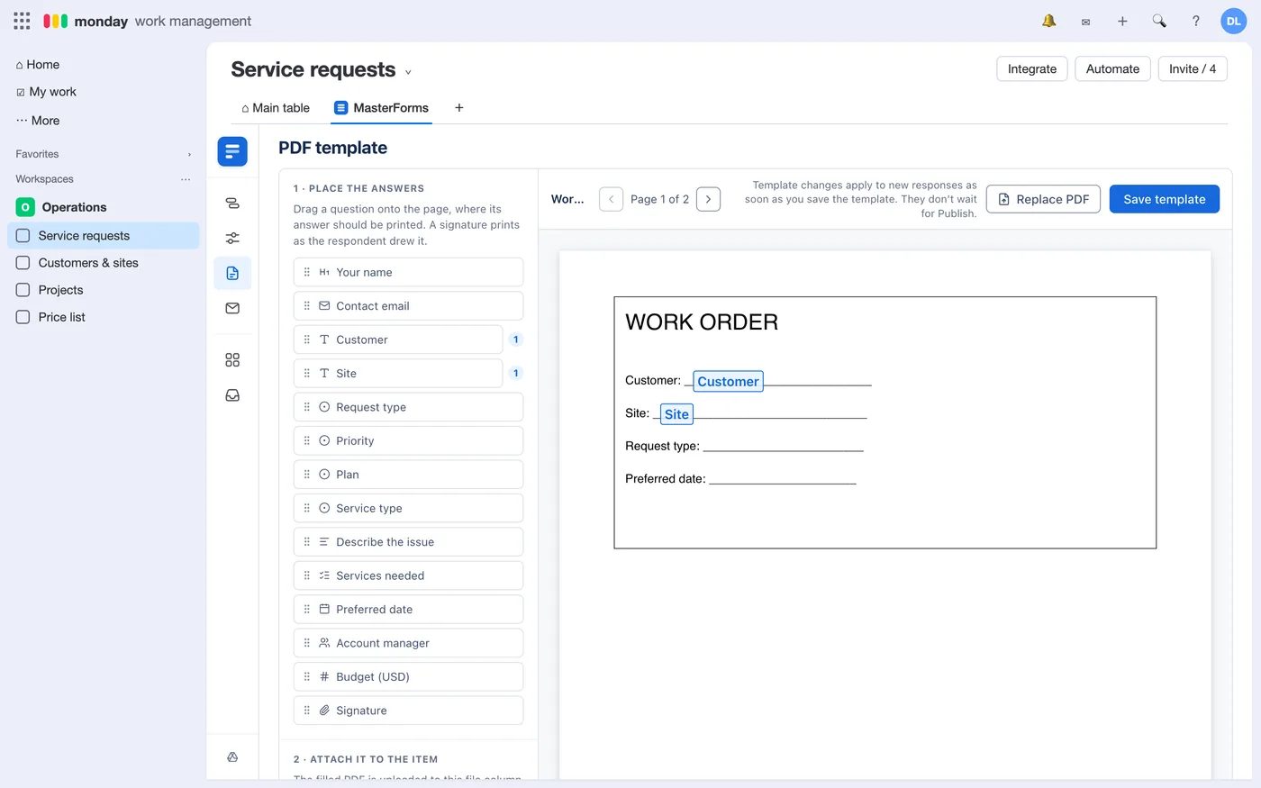Go to previous PDF page arrow
This screenshot has height=788, width=1261.
click(611, 199)
